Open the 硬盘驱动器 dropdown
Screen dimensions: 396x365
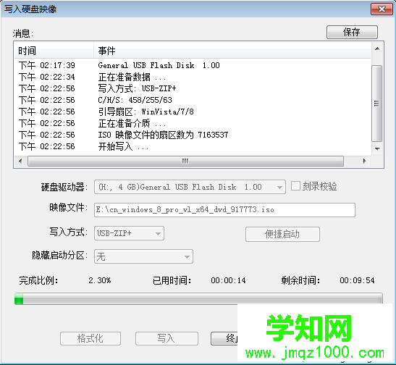pyautogui.click(x=190, y=187)
